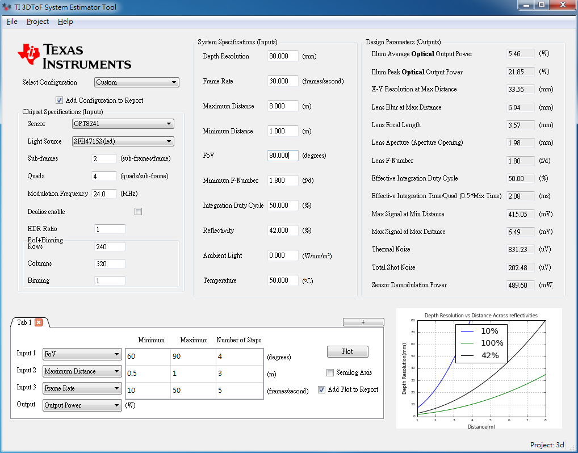
Task: Open the Input 1 FoV dropdown
Action: pos(82,354)
